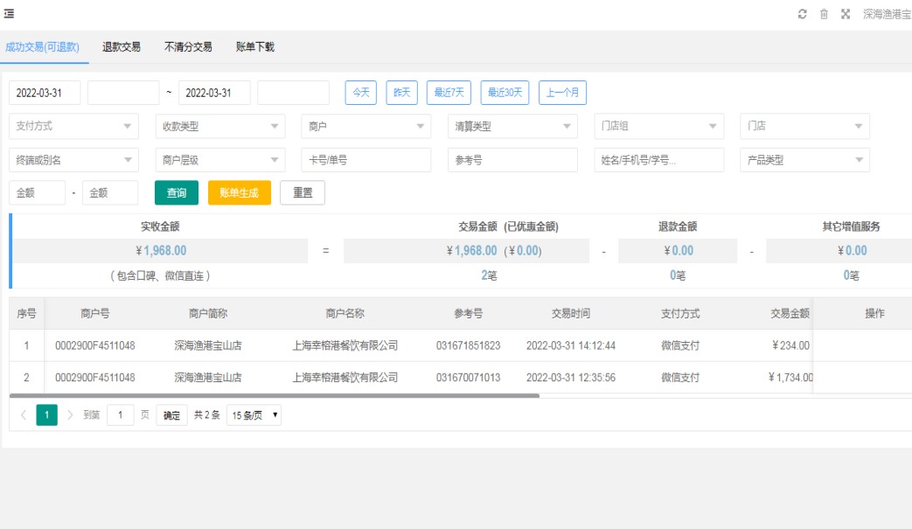Go to the next page arrow

pos(71,414)
